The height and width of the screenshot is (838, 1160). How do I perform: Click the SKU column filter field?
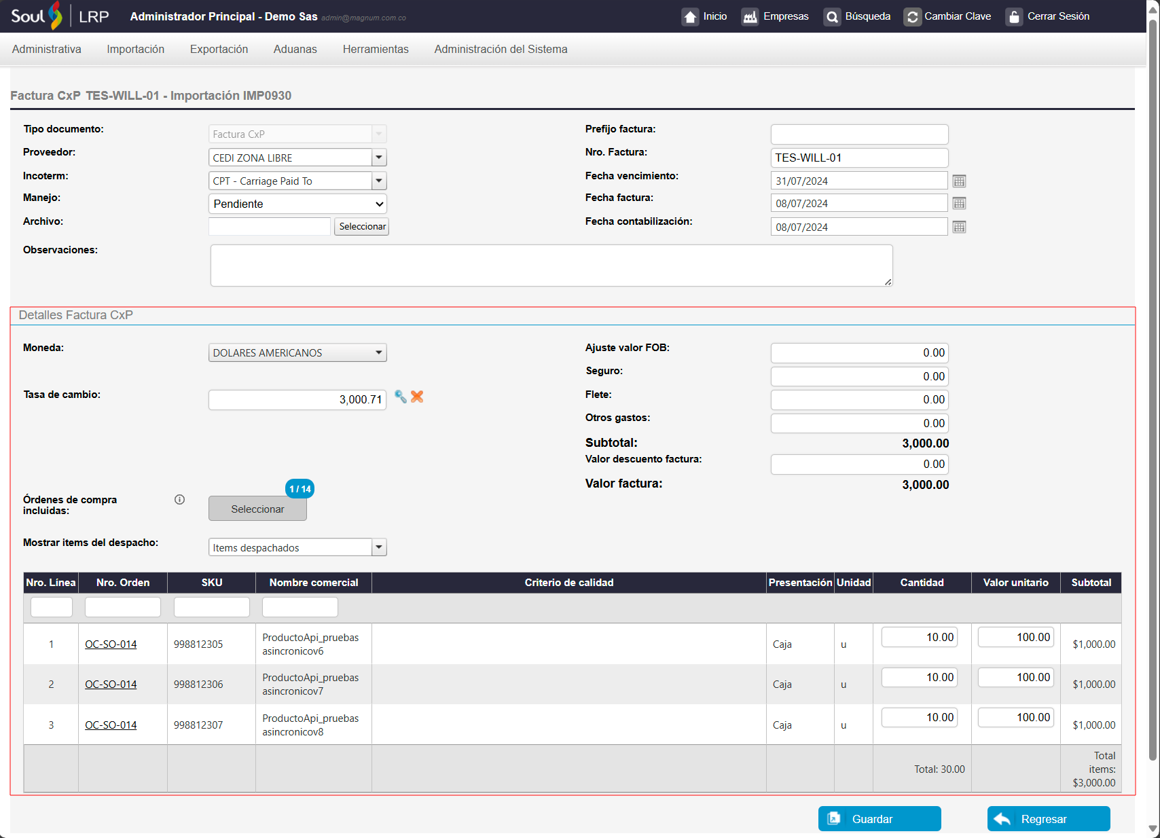[x=211, y=607]
